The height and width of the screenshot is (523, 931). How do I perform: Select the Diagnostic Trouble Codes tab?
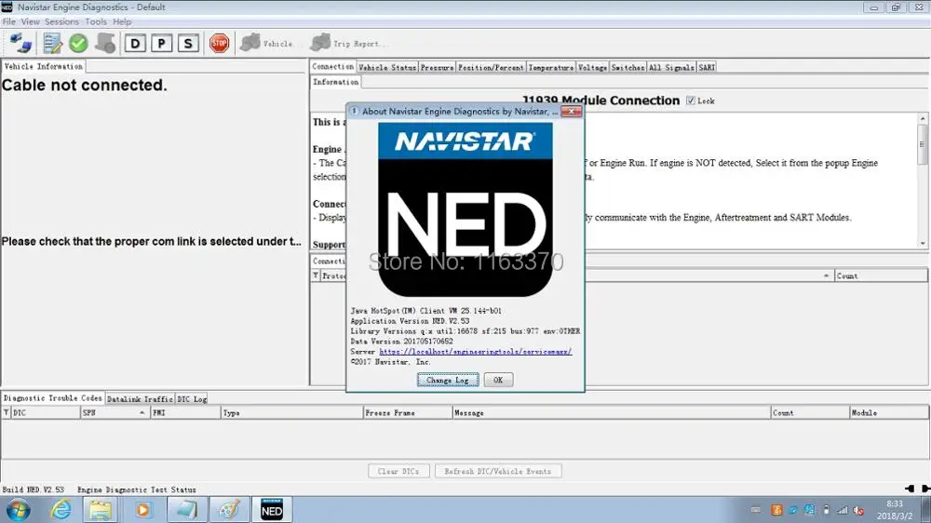(53, 398)
